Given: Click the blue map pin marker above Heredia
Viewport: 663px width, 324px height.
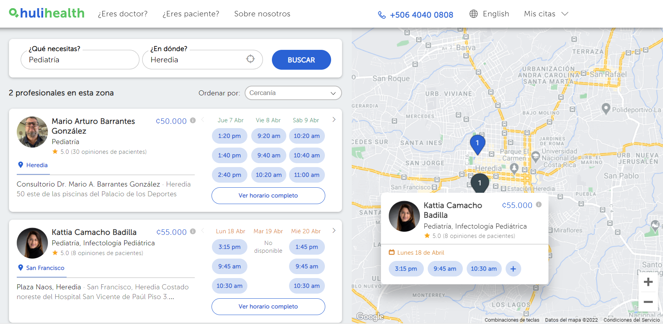Looking at the screenshot, I should coord(477,144).
